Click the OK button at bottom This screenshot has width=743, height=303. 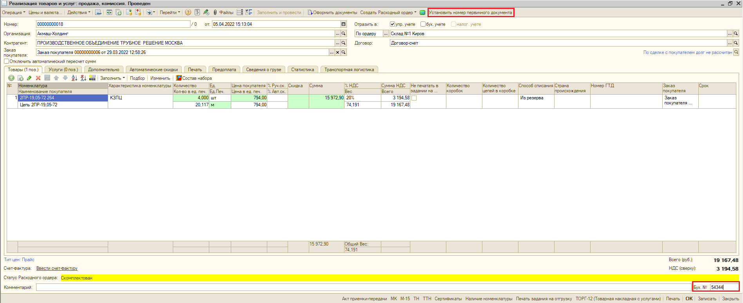[689, 299]
